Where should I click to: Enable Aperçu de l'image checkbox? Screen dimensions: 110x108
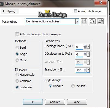point(75,11)
